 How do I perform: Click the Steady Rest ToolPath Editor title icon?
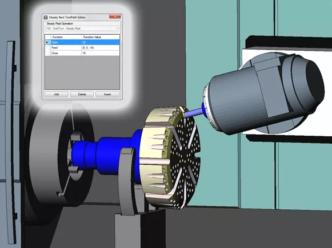click(46, 17)
